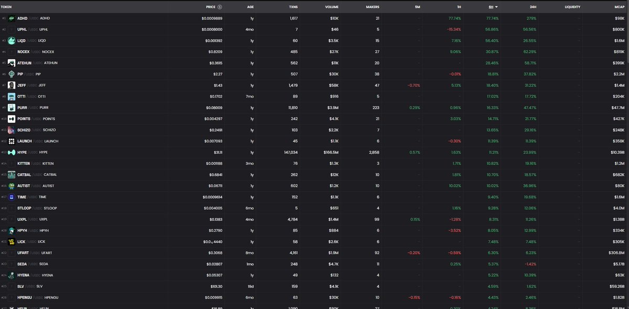Click the LAUNCH token logo icon
The width and height of the screenshot is (629, 309).
tap(12, 141)
